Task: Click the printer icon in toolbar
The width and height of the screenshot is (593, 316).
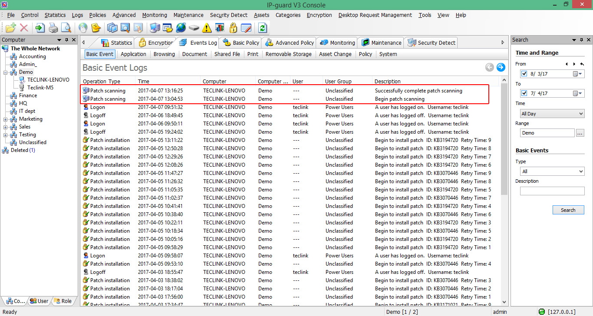Action: (53, 28)
